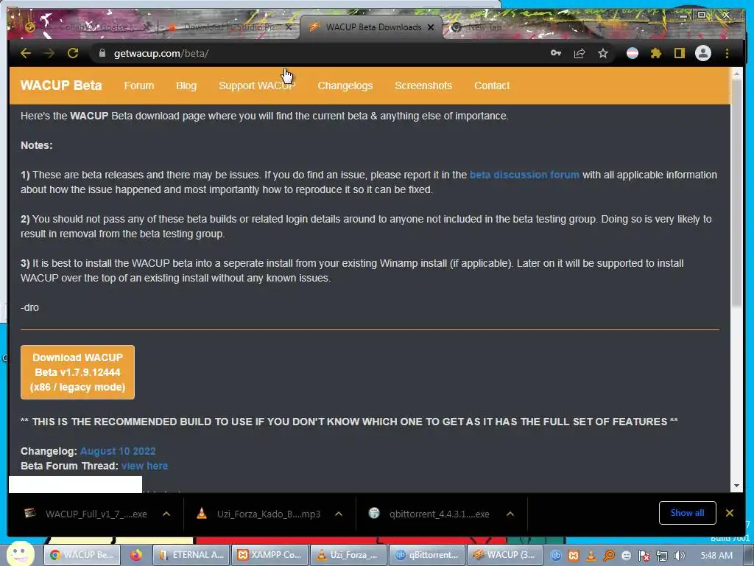Open the Chrome three-dot menu
The width and height of the screenshot is (754, 566).
tap(727, 53)
